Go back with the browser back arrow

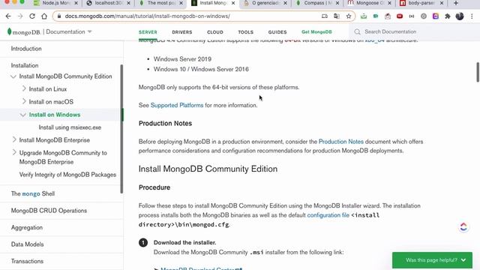[8, 16]
